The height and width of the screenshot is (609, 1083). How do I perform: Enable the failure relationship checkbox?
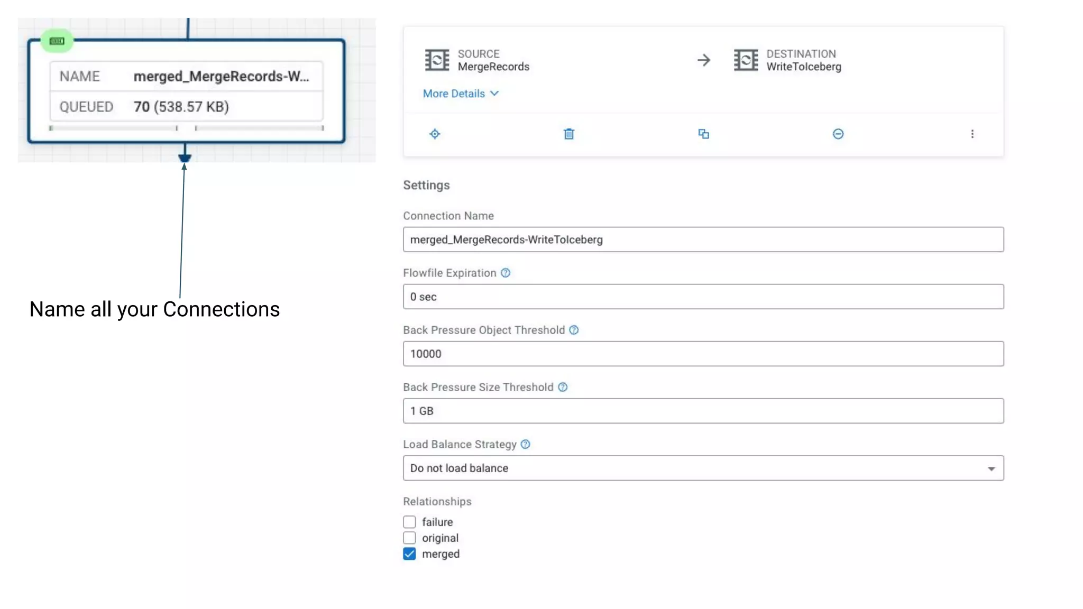point(409,522)
